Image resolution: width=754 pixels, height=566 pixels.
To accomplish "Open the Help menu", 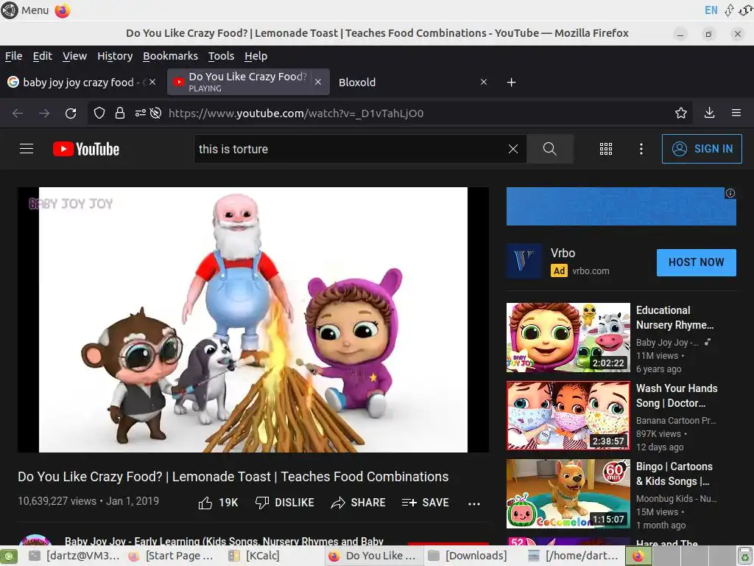I will coord(256,56).
